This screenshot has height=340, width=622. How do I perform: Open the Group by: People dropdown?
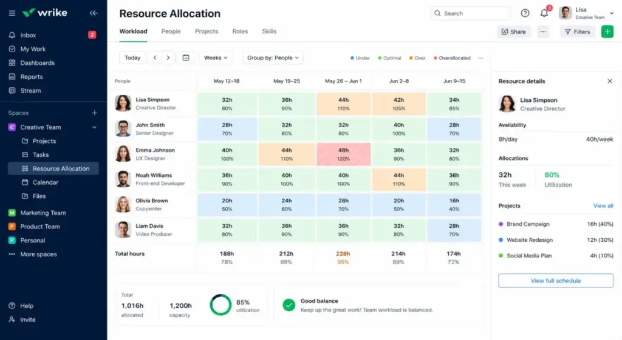(273, 58)
